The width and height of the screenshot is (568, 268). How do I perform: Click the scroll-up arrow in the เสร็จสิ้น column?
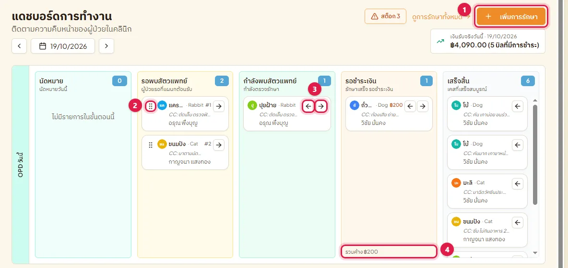pyautogui.click(x=535, y=100)
